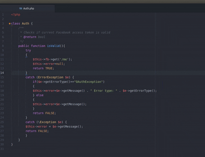The width and height of the screenshot is (205, 157).
Task: Click the bool type in the docblock
Action: (41, 37)
